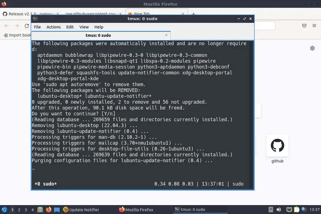Reload the page in Firefox

[x=27, y=26]
